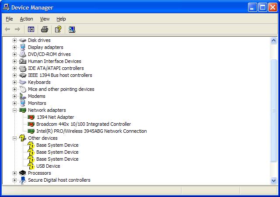Expand the Modems node

click(x=14, y=96)
